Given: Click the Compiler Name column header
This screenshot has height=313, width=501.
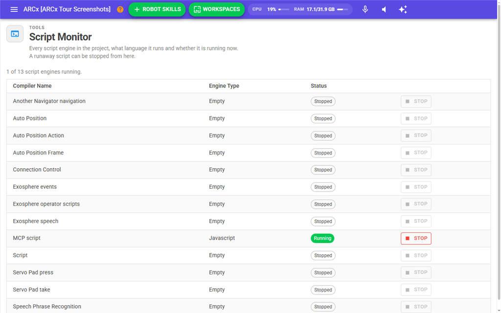Looking at the screenshot, I should 32,86.
